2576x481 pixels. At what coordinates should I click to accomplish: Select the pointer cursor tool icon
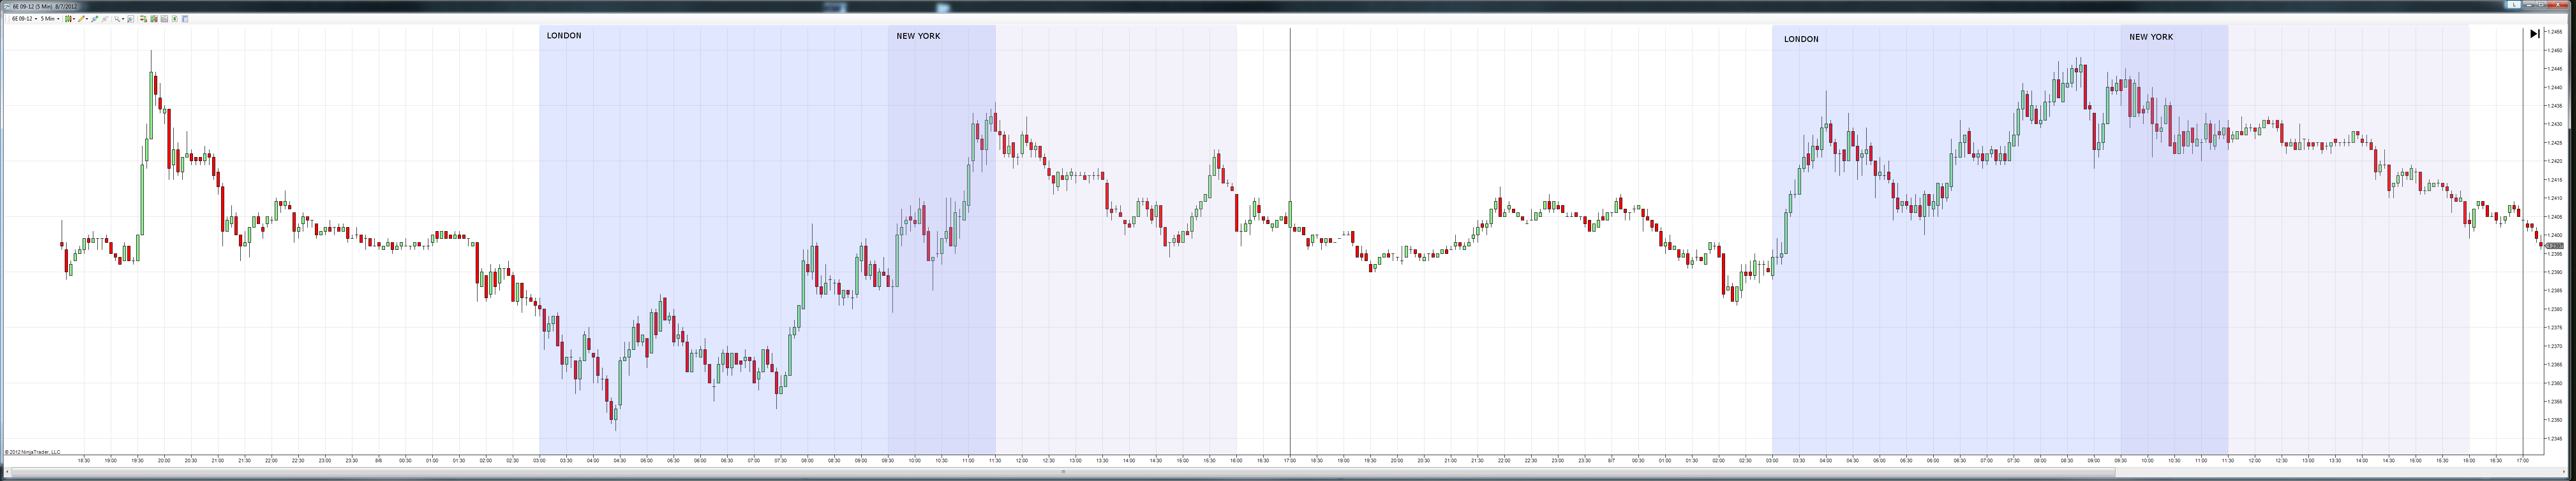point(117,19)
